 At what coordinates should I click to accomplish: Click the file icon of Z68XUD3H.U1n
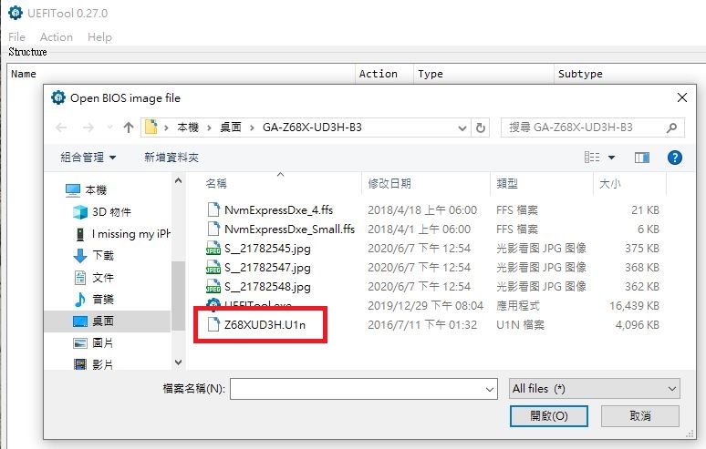tap(213, 324)
